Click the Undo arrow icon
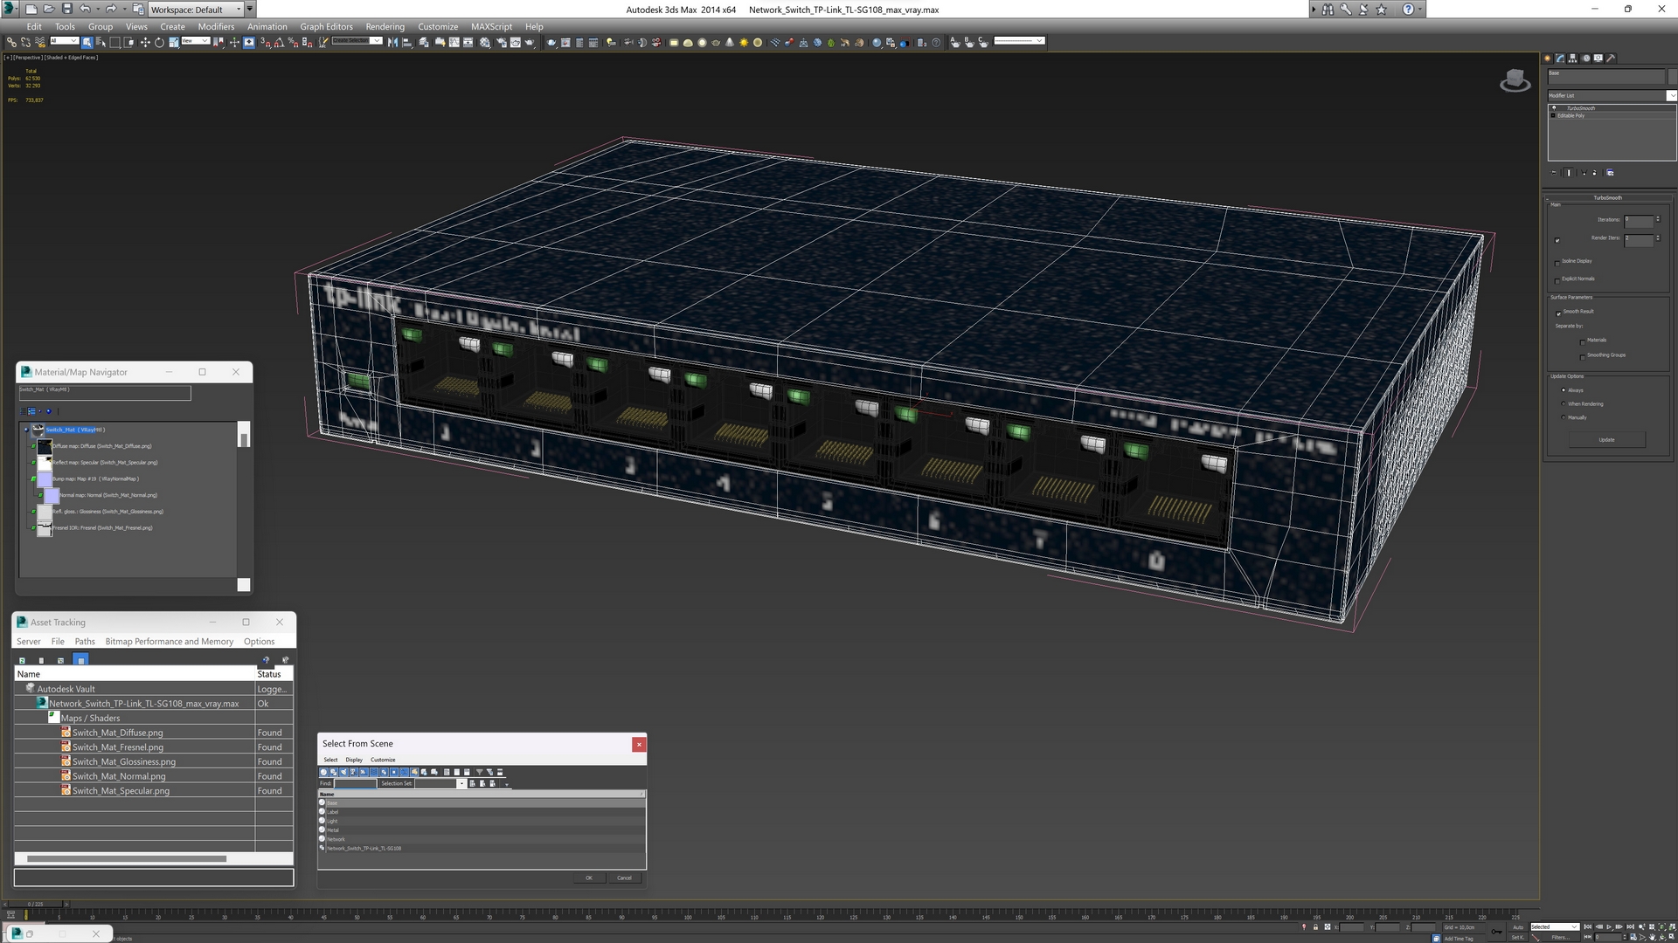 (x=85, y=9)
